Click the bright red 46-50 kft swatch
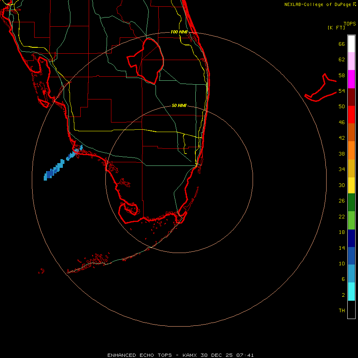This screenshot has width=358, height=358. [x=351, y=115]
